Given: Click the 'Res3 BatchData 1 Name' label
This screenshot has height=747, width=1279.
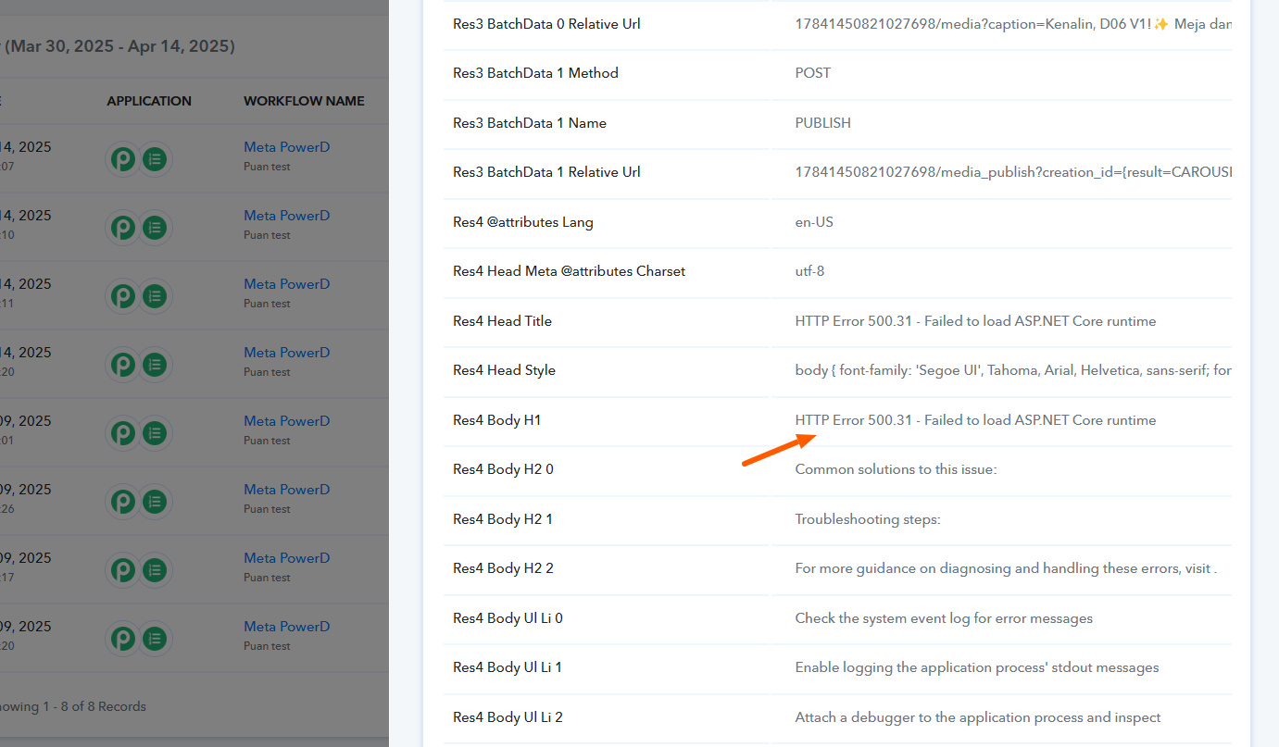Looking at the screenshot, I should pyautogui.click(x=530, y=123).
